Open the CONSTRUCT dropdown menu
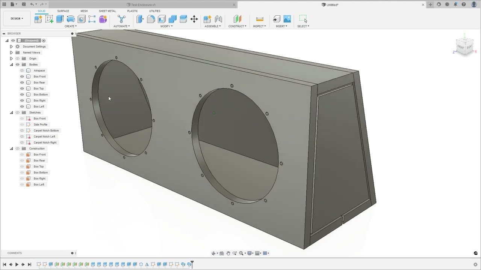The height and width of the screenshot is (270, 481). point(237,26)
